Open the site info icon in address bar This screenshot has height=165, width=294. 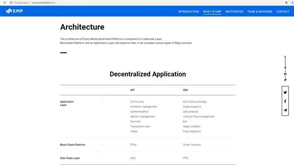coord(11,3)
